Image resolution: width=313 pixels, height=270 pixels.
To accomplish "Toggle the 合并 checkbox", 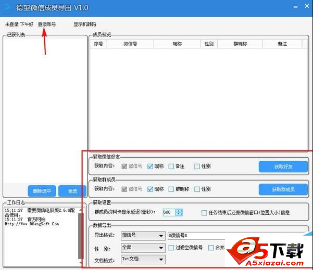I will pos(211,248).
